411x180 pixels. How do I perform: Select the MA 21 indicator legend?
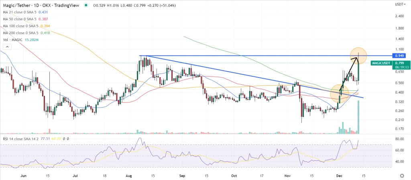[20, 12]
